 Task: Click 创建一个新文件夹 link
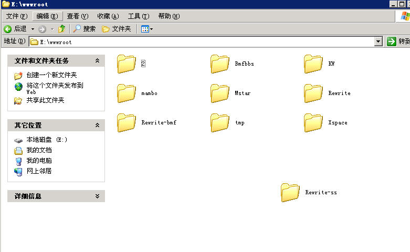[51, 76]
